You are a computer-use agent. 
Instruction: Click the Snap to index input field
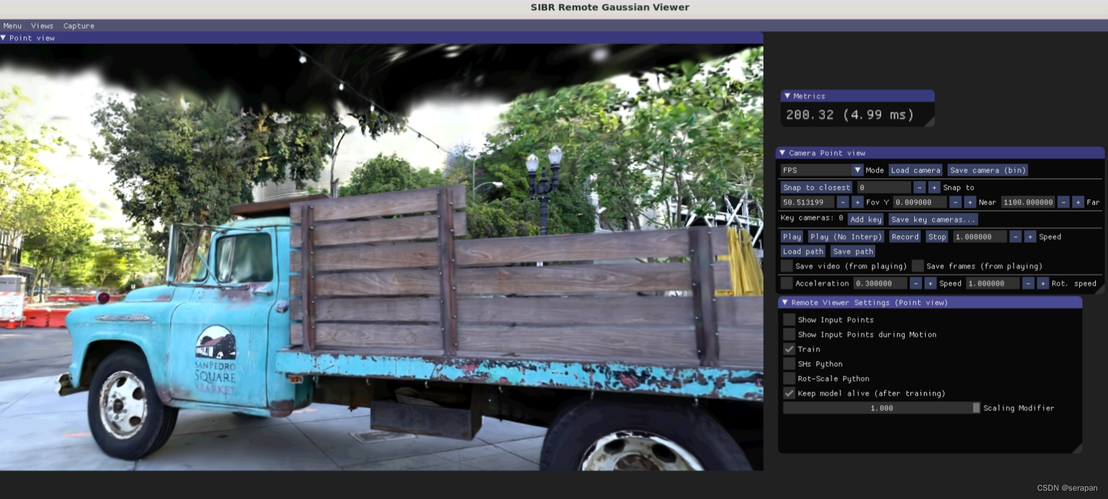884,187
